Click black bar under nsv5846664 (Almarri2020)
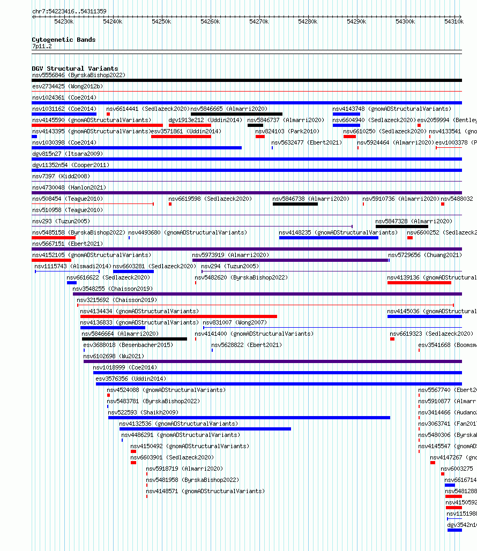 135,339
